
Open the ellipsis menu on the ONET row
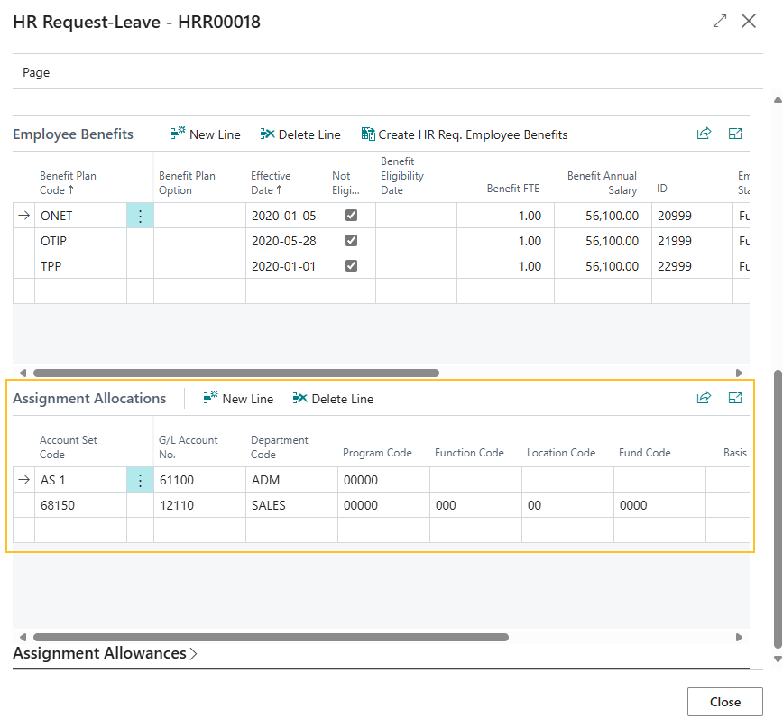pyautogui.click(x=140, y=216)
